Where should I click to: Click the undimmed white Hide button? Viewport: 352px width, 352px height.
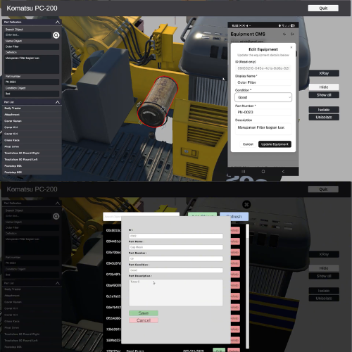tap(324, 87)
